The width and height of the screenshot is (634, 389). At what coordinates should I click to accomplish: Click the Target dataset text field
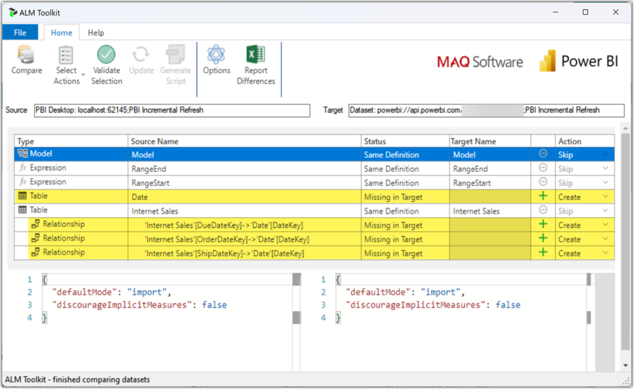(487, 110)
